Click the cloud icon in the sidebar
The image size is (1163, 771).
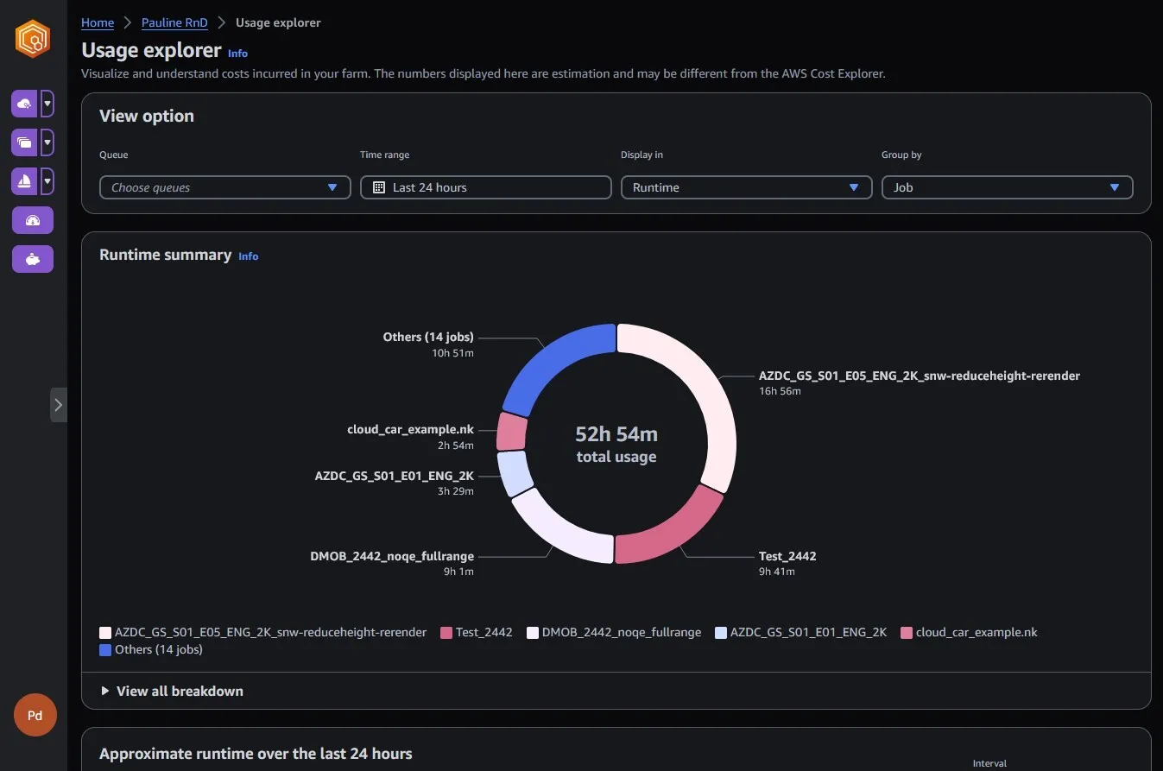[x=24, y=104]
